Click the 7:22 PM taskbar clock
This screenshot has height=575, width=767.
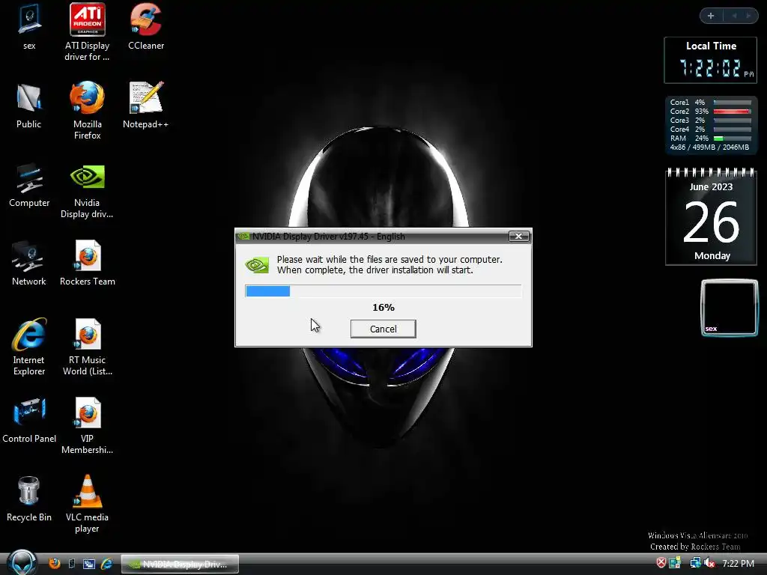738,563
